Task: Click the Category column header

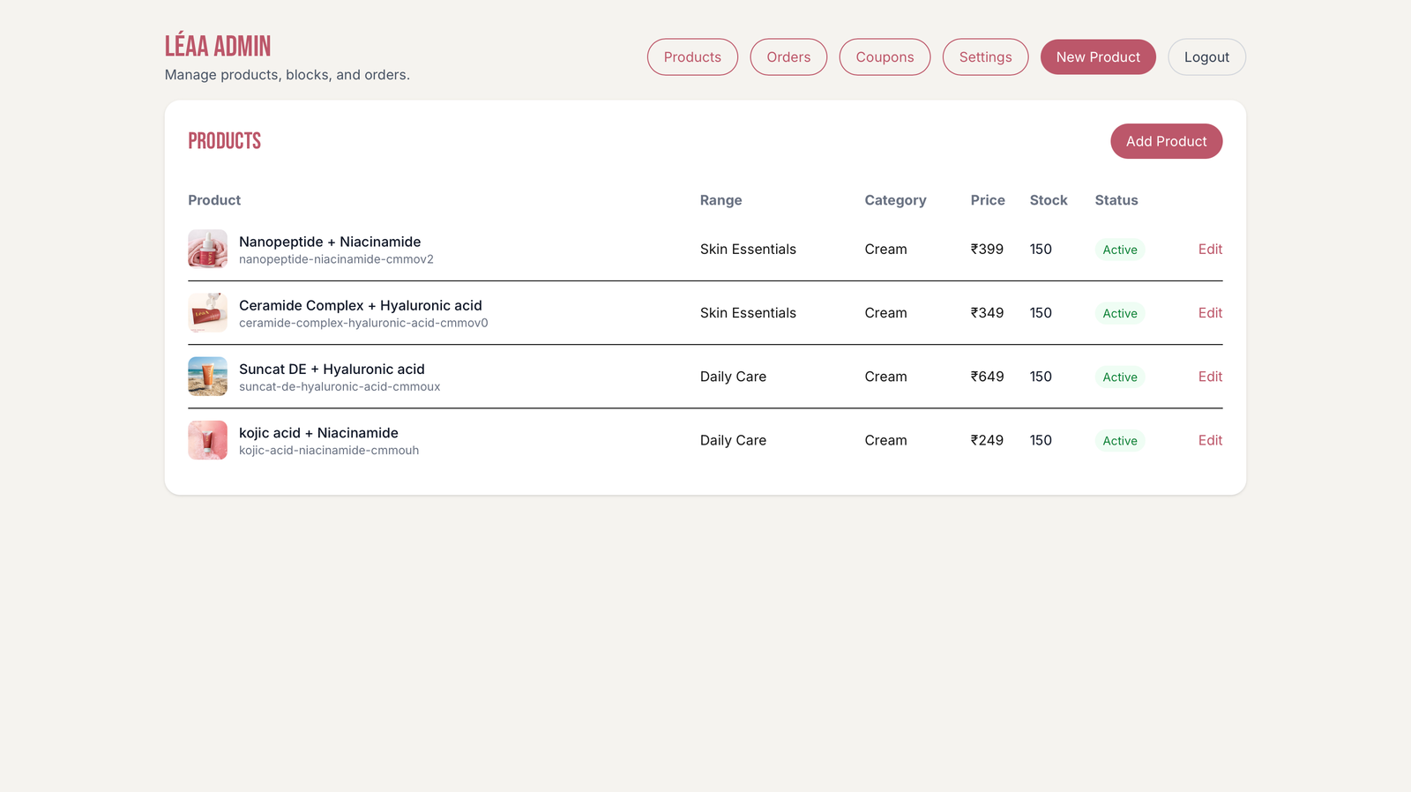Action: click(x=895, y=200)
